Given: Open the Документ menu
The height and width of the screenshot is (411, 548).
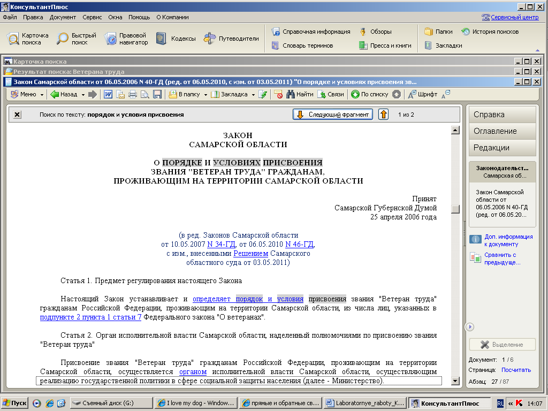Looking at the screenshot, I should (63, 17).
